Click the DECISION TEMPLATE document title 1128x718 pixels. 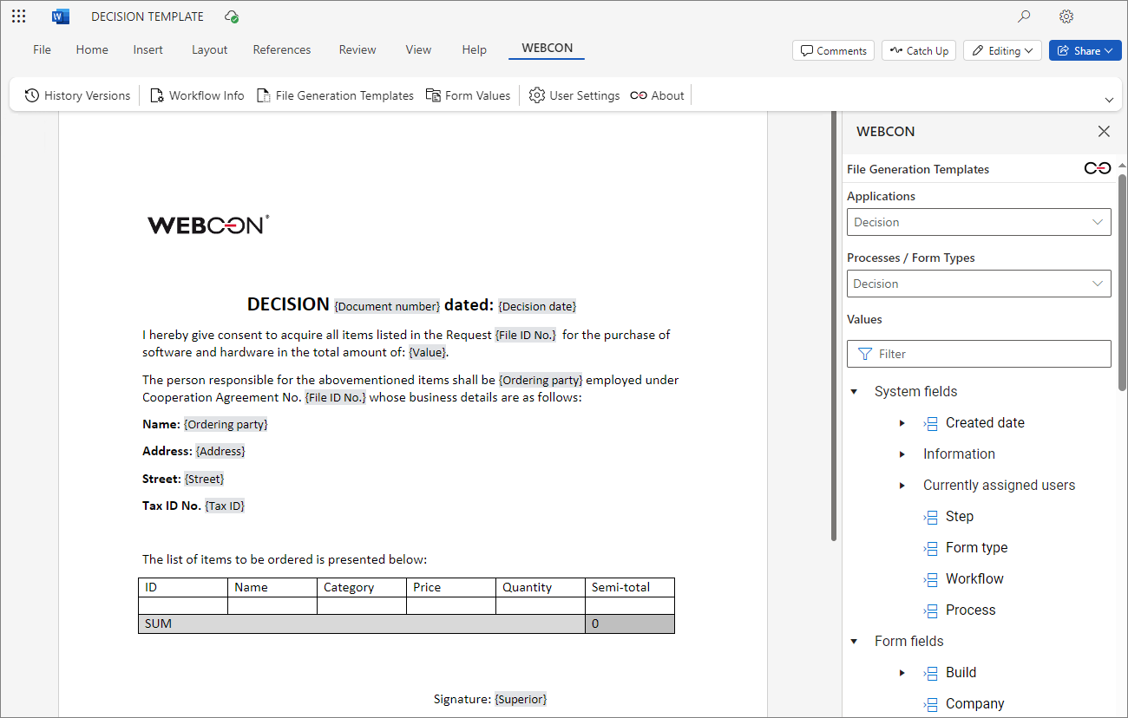(148, 16)
